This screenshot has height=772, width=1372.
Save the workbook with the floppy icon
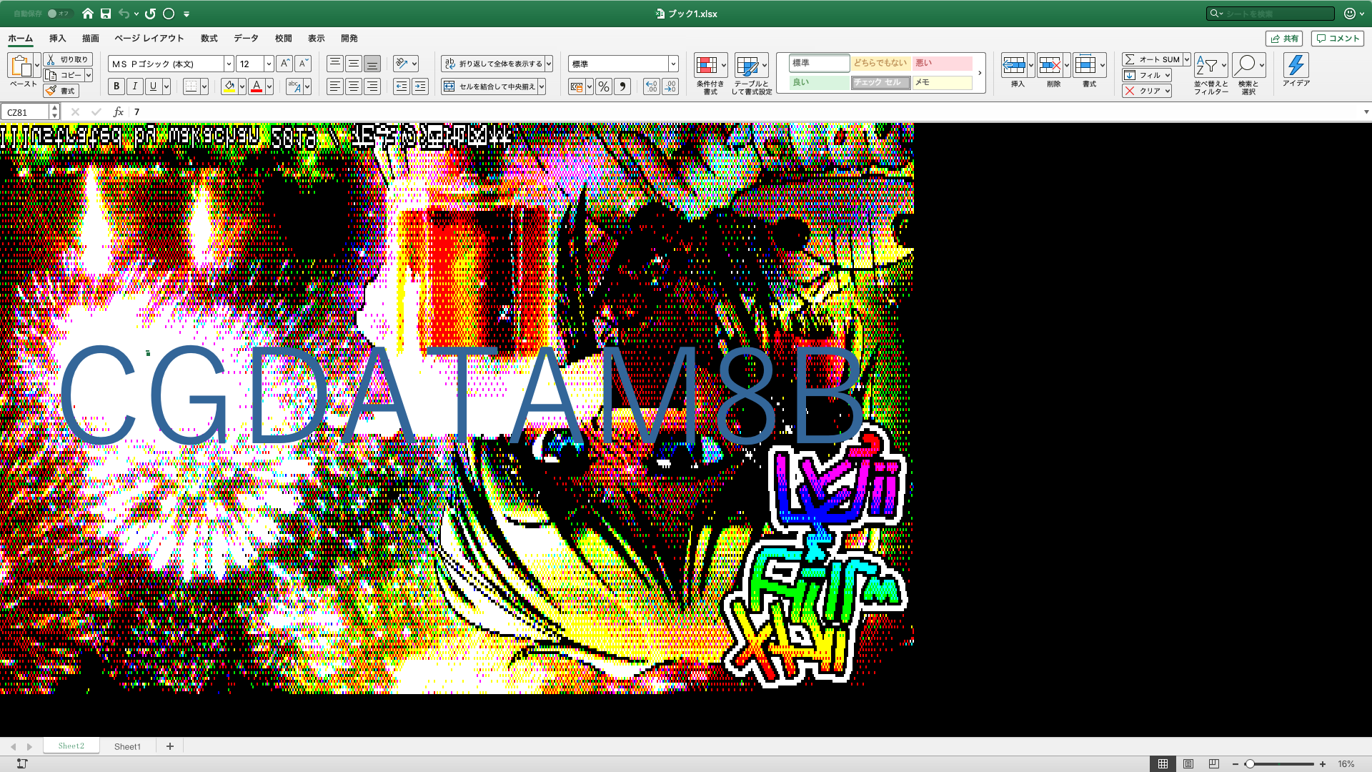click(106, 14)
